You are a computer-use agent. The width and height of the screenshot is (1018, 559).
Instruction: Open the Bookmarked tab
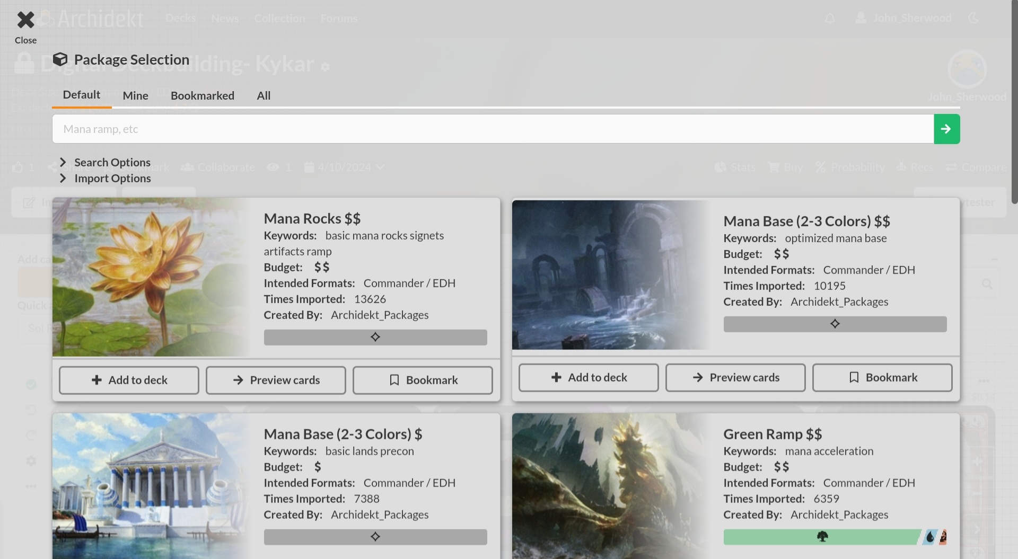point(202,95)
